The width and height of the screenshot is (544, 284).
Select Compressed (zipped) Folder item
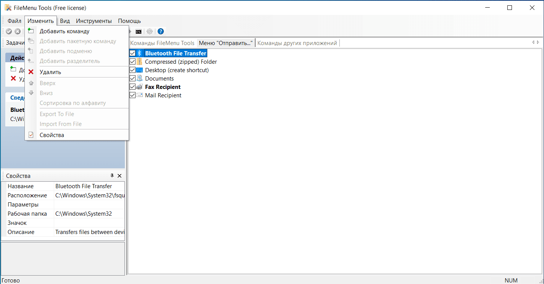(181, 62)
